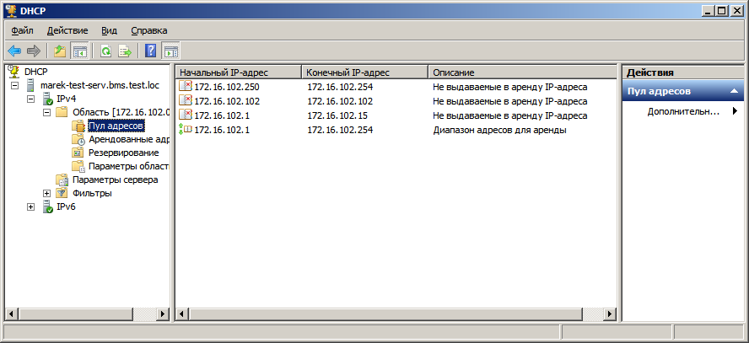Go up one level with folder icon
This screenshot has width=749, height=343.
[x=60, y=51]
